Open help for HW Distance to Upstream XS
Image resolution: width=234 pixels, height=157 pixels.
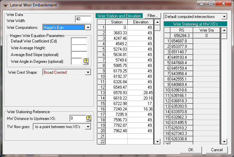tap(89, 118)
